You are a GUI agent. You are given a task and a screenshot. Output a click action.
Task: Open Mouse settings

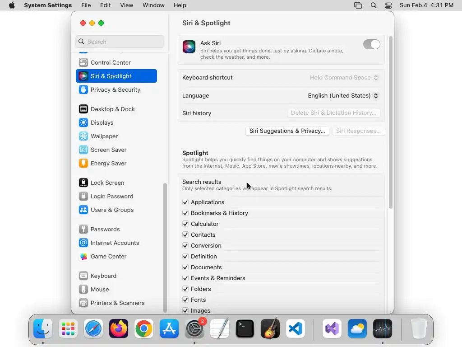coord(116,290)
